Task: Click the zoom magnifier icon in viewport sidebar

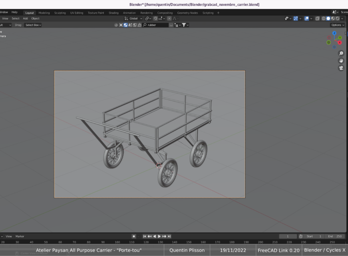Action: (341, 53)
